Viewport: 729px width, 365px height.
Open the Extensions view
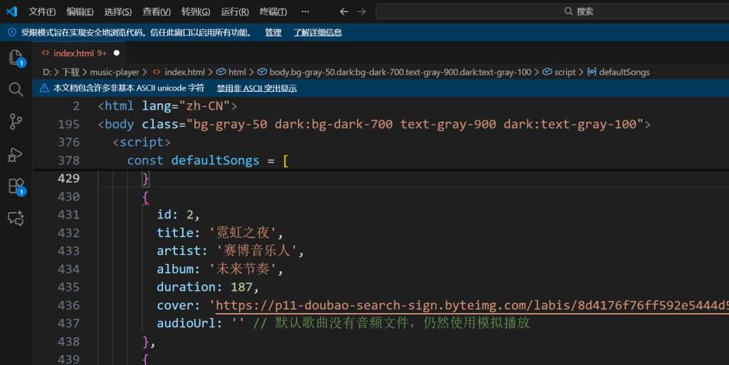coord(16,186)
